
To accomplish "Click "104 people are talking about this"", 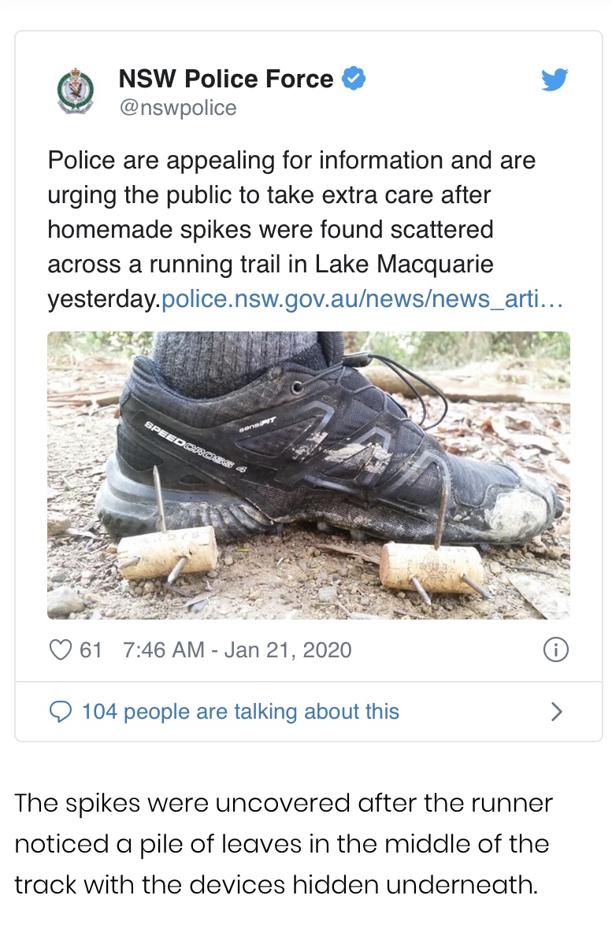I will pyautogui.click(x=240, y=712).
